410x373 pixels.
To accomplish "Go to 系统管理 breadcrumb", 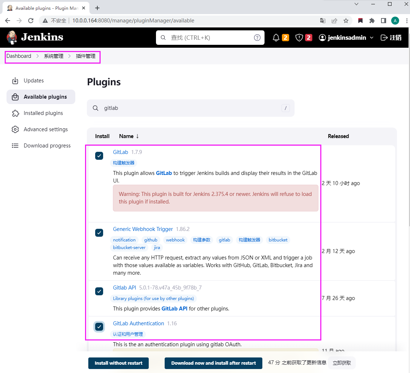I will click(54, 56).
